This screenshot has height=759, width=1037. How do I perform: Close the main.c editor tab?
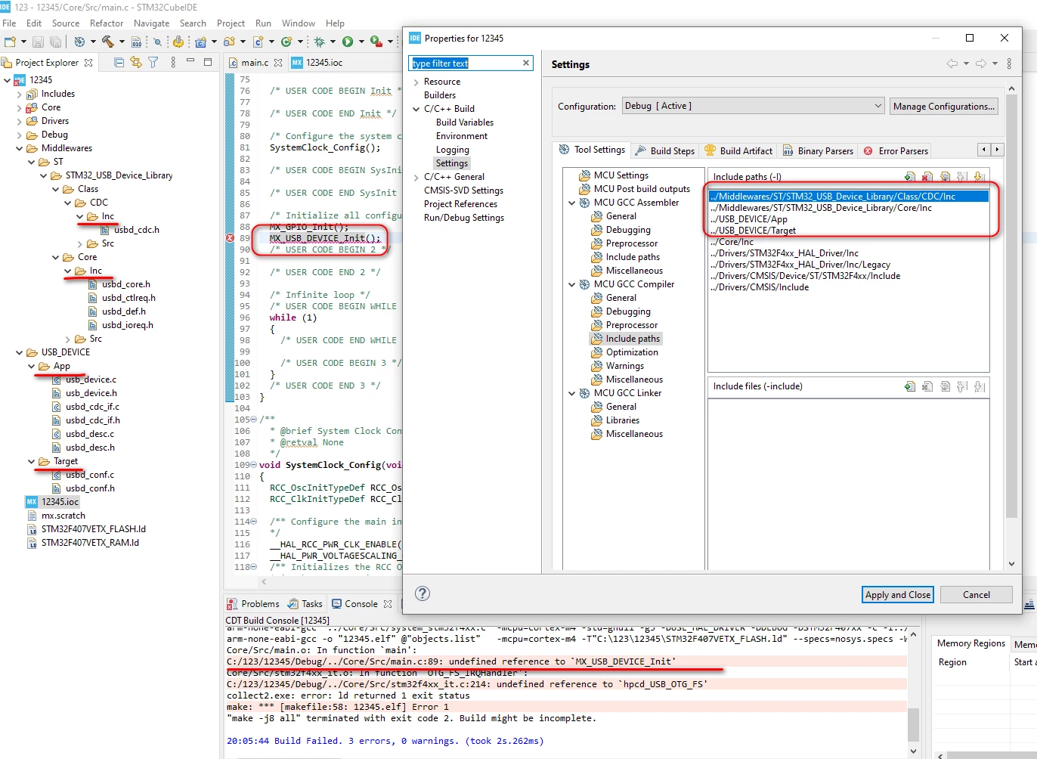coord(278,63)
